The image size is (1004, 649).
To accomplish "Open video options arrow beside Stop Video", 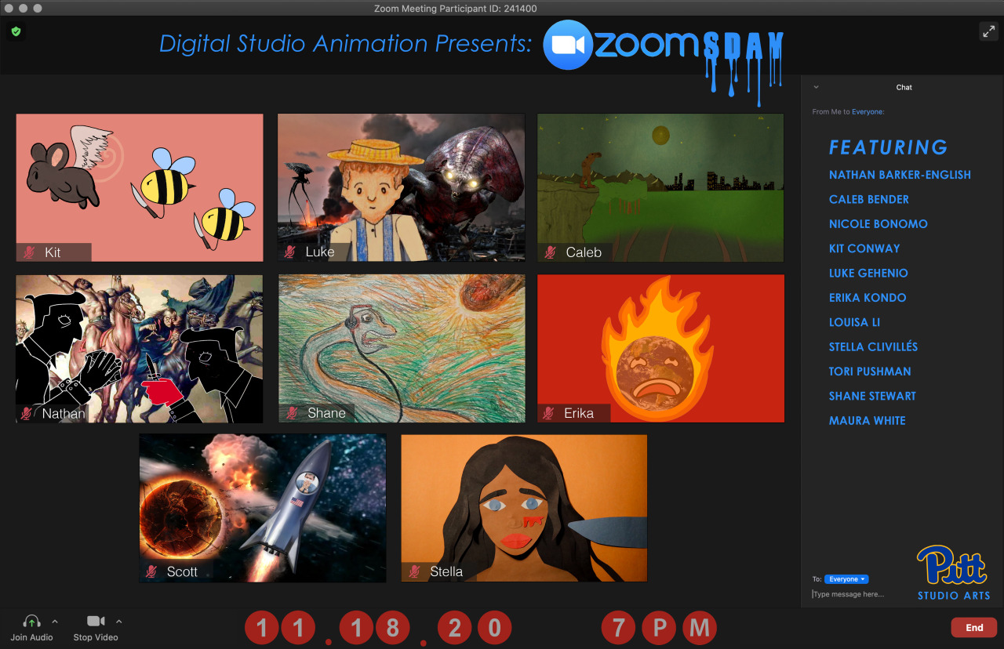I will [118, 622].
